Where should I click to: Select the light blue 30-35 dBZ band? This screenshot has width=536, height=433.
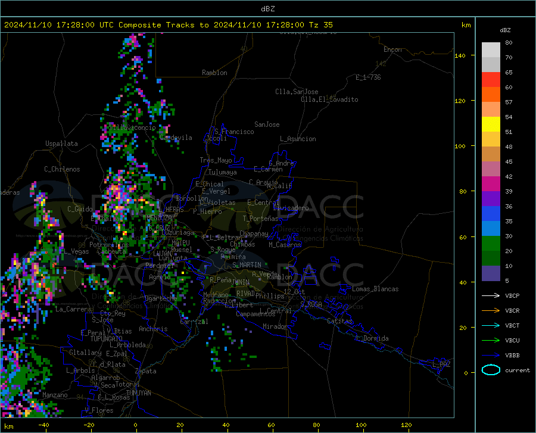pyautogui.click(x=491, y=229)
